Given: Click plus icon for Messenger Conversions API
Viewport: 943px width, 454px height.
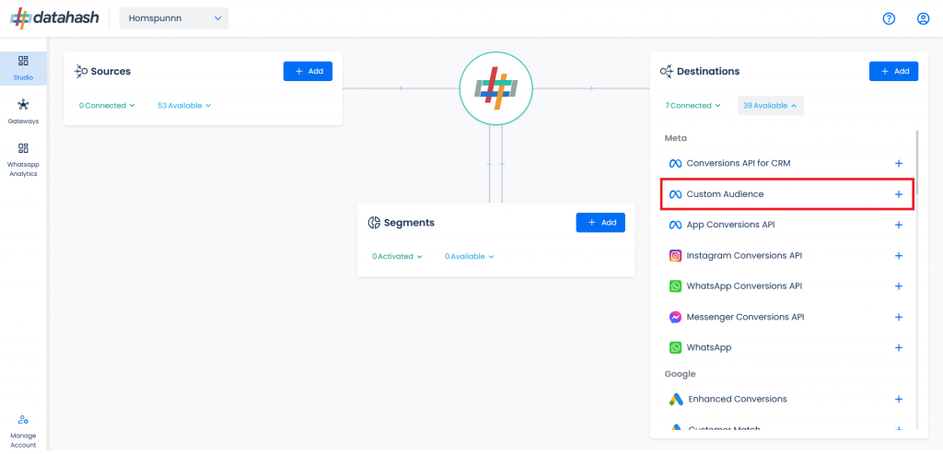Looking at the screenshot, I should (x=899, y=317).
